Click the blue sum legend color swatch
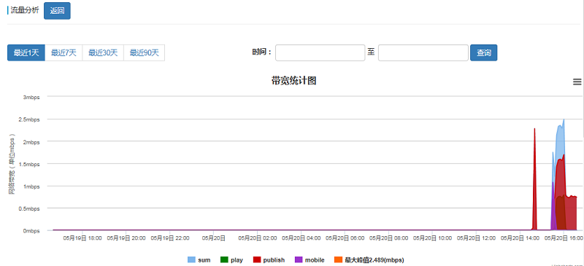Screen dimensions: 584x266 191,260
